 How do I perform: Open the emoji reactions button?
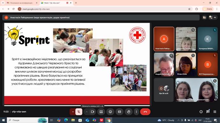coord(110,112)
